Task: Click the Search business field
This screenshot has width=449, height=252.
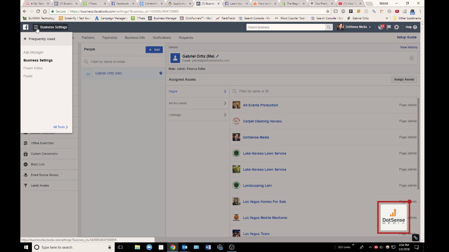Action: tap(286, 27)
